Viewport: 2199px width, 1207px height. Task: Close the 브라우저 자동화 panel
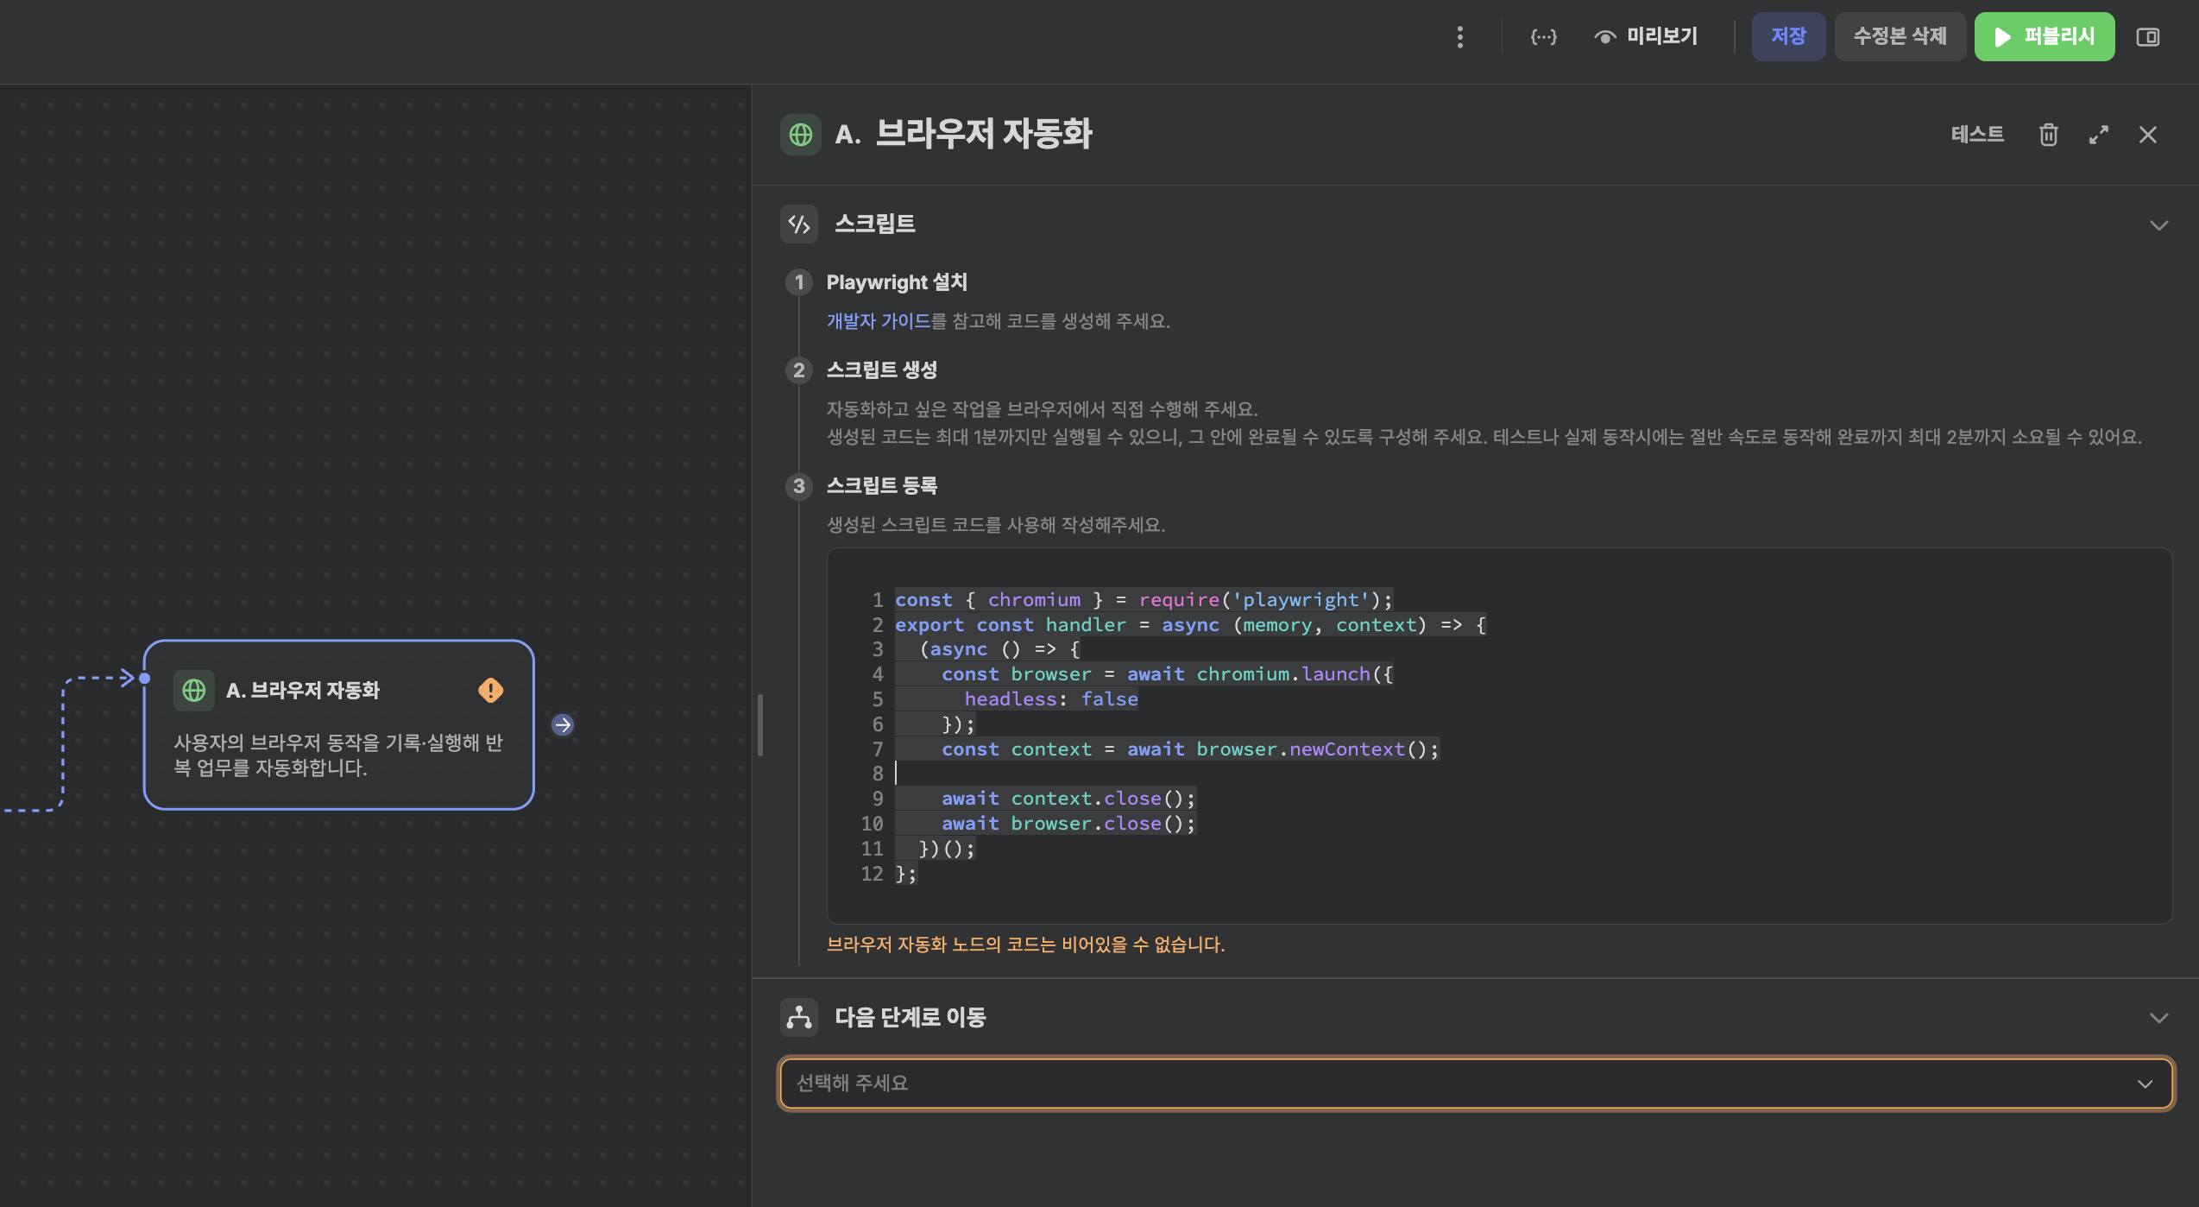pos(2148,135)
